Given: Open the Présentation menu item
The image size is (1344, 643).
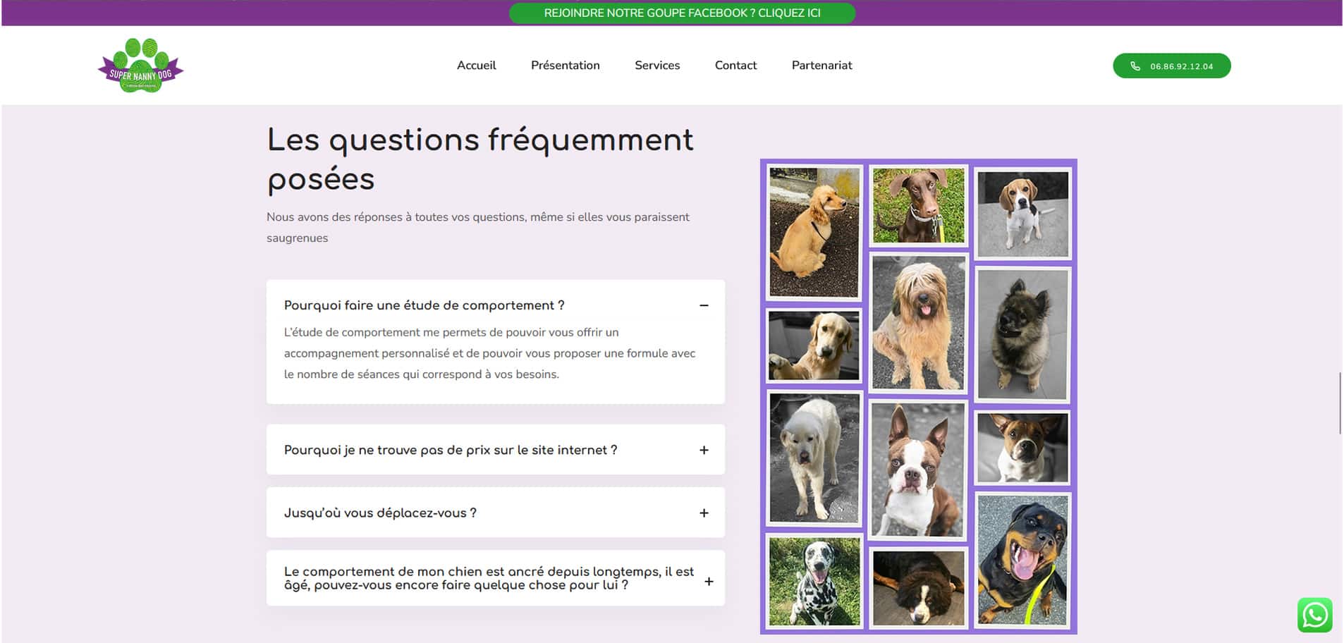Looking at the screenshot, I should pos(565,66).
